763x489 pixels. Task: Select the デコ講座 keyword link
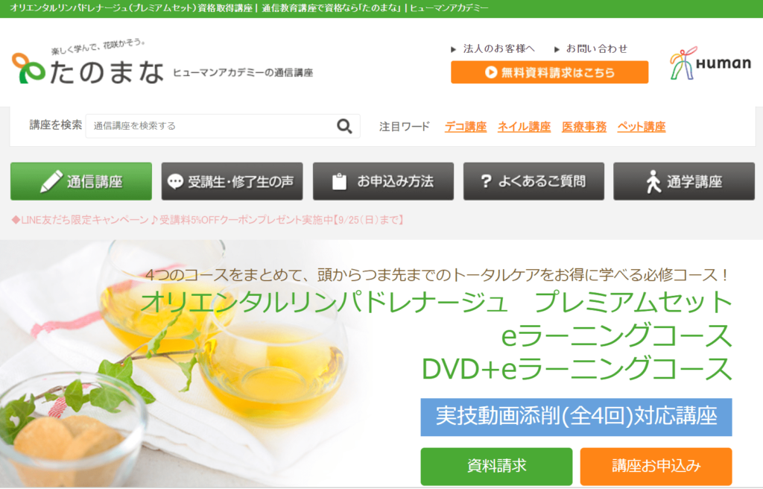(465, 127)
